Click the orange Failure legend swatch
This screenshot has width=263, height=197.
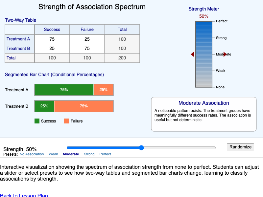pos(66,121)
